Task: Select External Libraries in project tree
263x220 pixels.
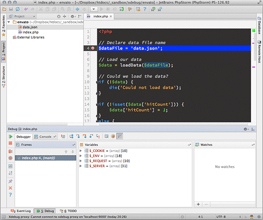Action: point(31,37)
